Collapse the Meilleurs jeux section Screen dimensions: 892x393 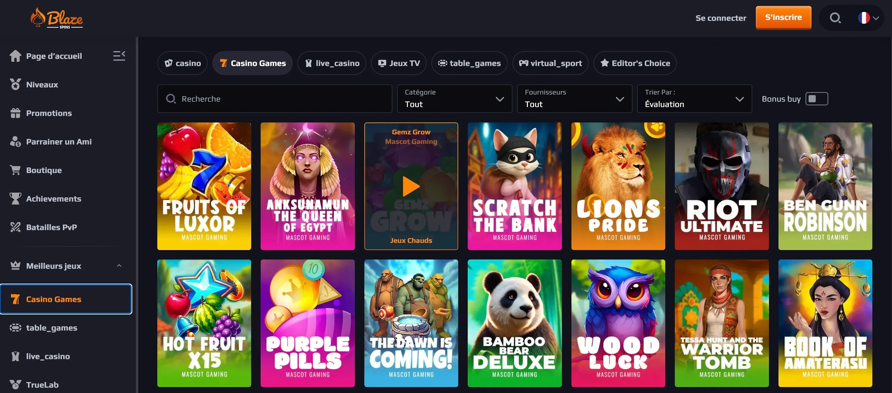click(x=119, y=266)
